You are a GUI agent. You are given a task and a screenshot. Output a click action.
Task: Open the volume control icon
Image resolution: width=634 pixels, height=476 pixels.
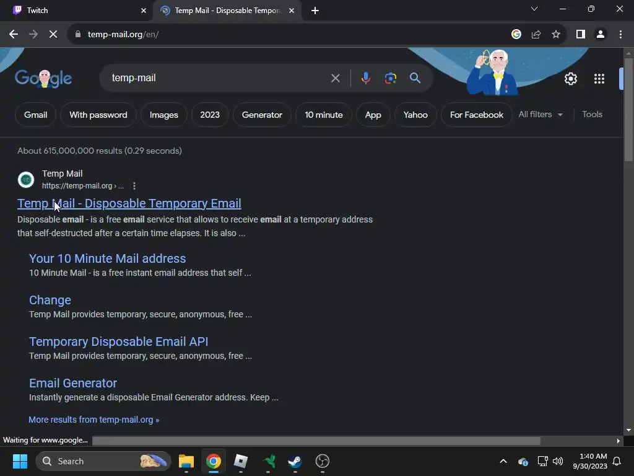point(558,461)
